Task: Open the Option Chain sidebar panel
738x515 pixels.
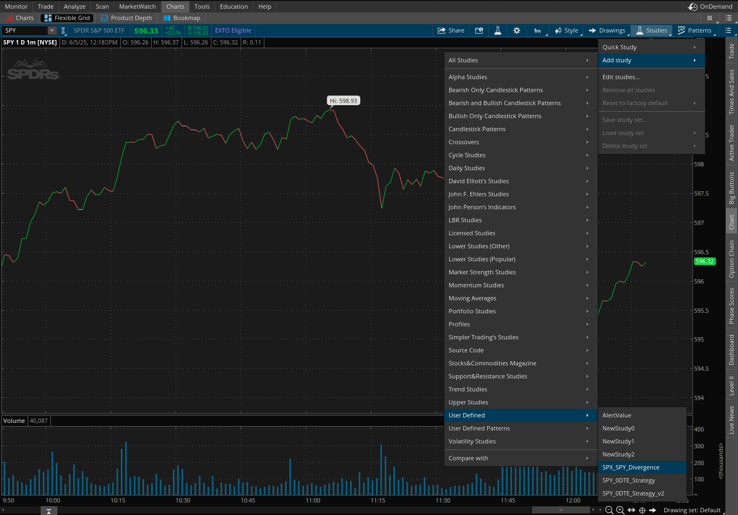Action: click(x=731, y=259)
